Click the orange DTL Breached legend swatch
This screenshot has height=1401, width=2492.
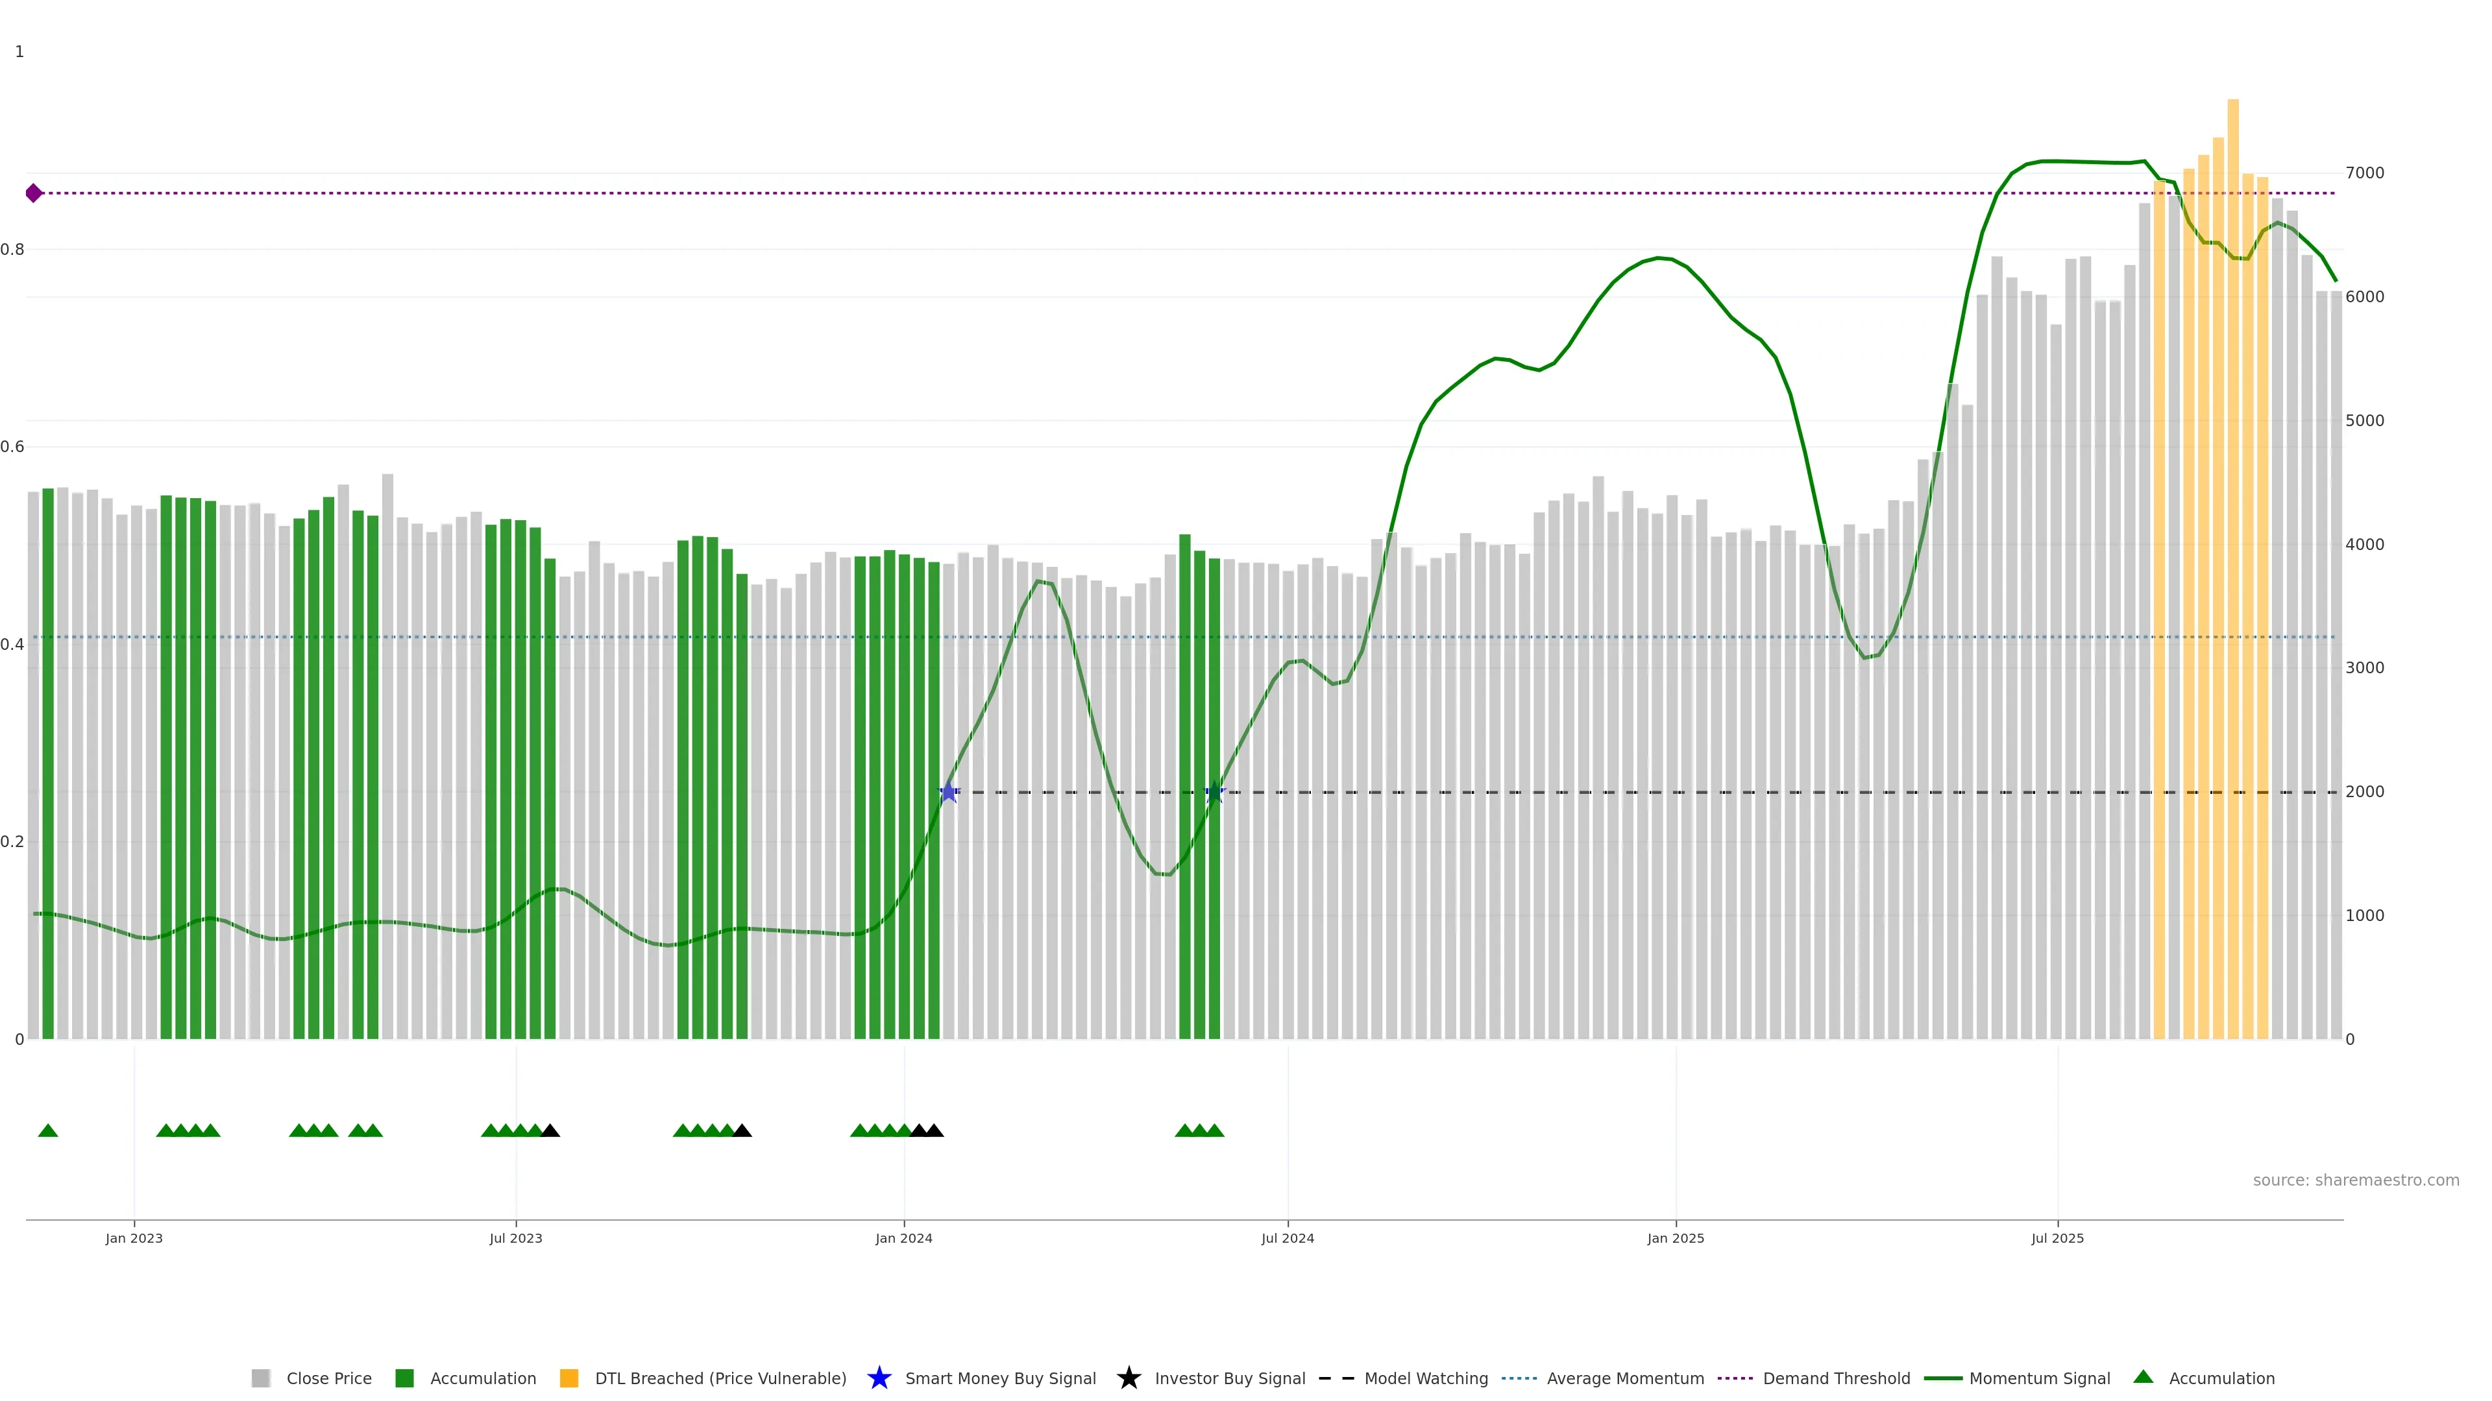[569, 1378]
